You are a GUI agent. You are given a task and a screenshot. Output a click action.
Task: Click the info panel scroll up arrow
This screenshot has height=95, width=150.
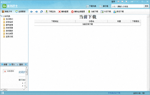click(x=26, y=68)
